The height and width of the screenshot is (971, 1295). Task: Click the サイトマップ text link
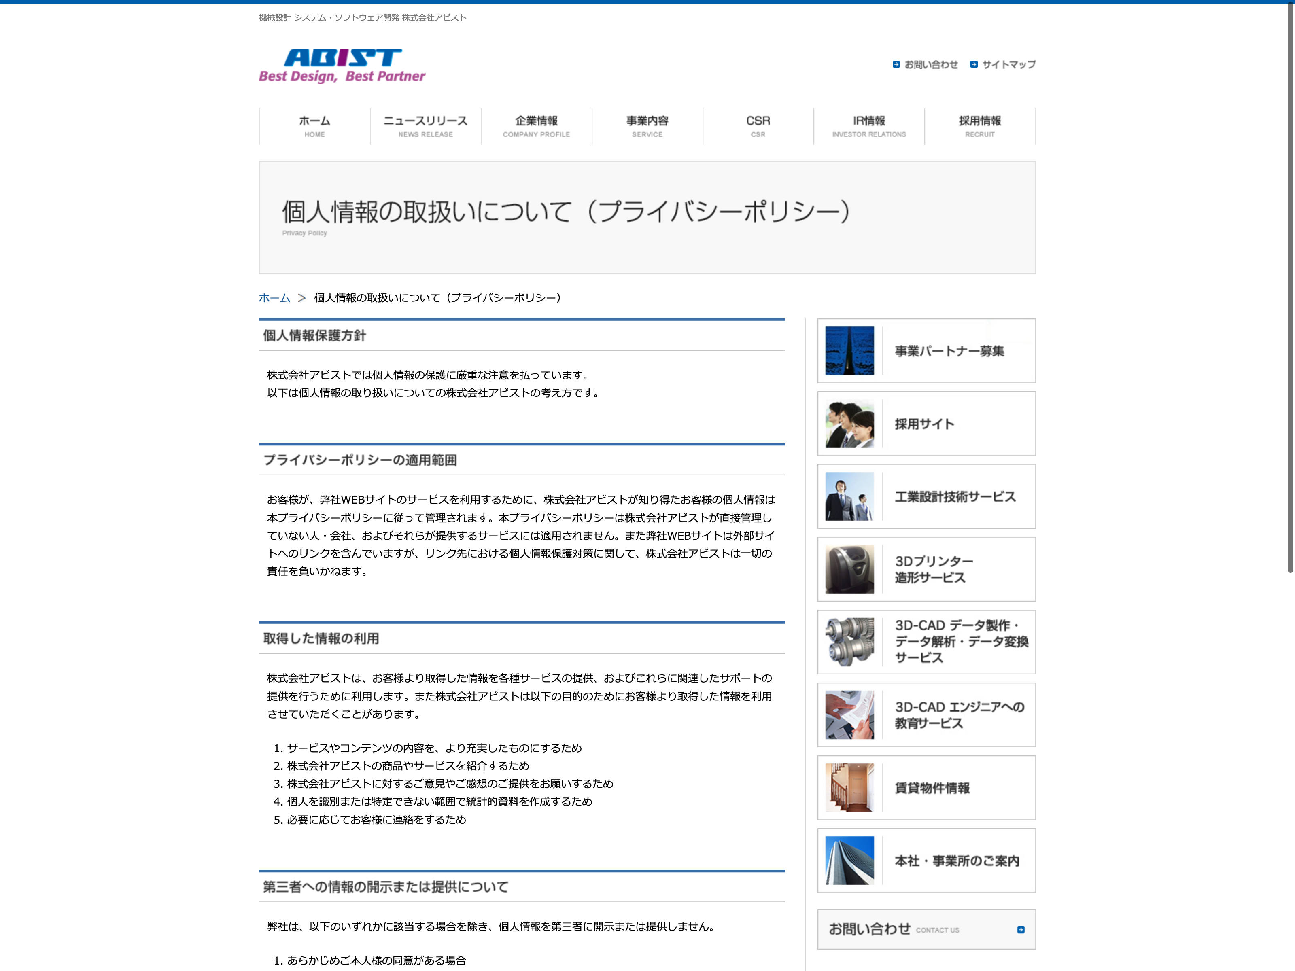click(1009, 64)
